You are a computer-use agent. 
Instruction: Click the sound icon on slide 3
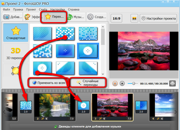tap(104, 119)
